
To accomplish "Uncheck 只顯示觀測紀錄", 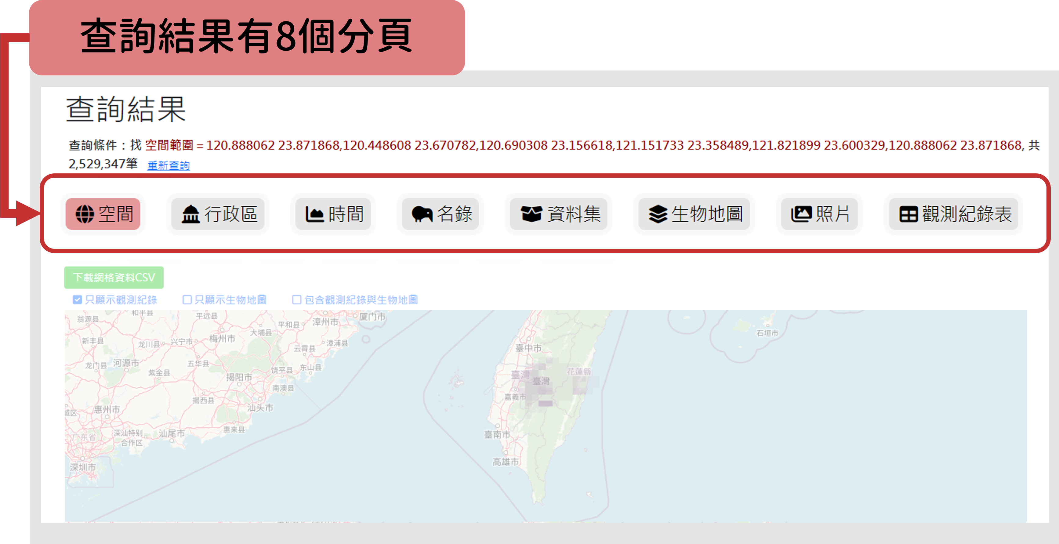I will pyautogui.click(x=77, y=299).
